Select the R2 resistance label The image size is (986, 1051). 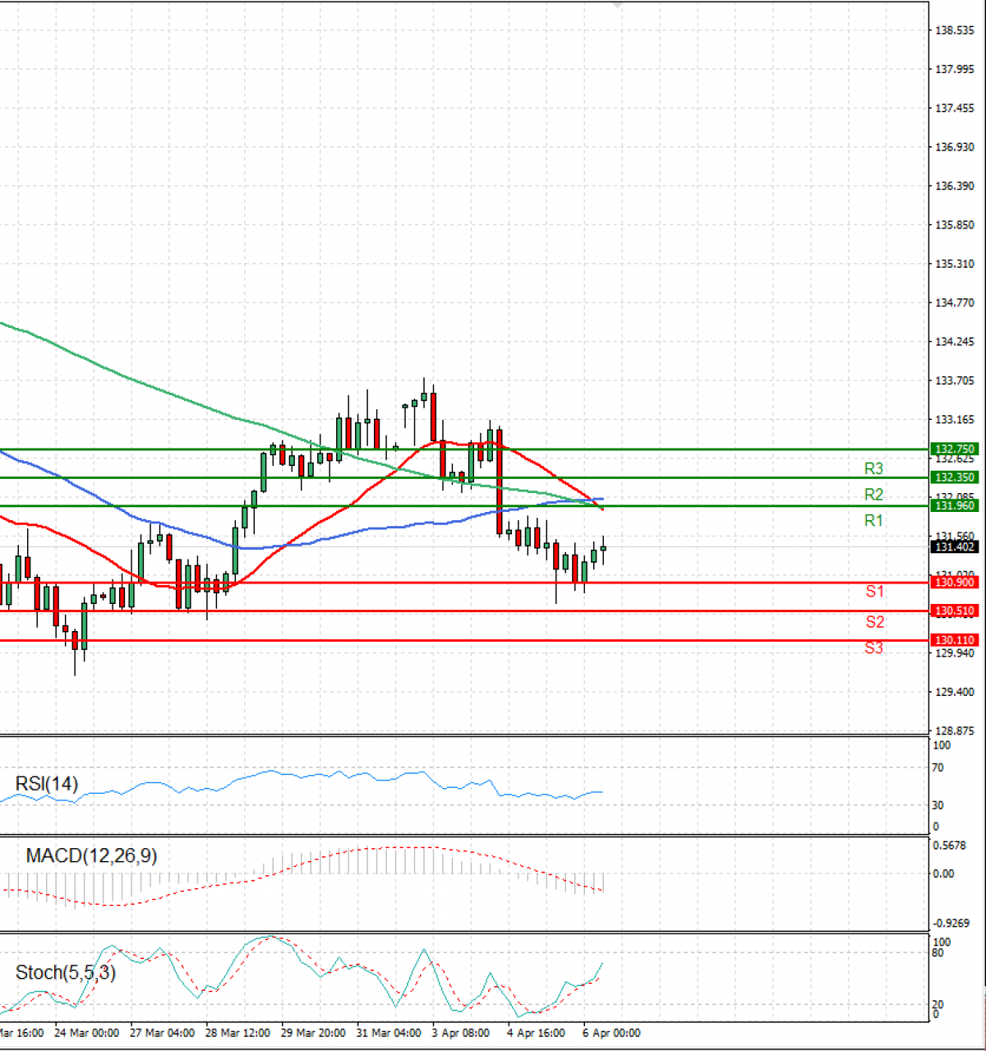click(873, 494)
